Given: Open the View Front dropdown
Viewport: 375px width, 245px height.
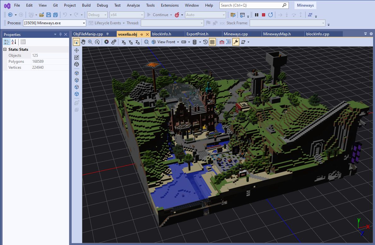Looking at the screenshot, I should [x=178, y=42].
